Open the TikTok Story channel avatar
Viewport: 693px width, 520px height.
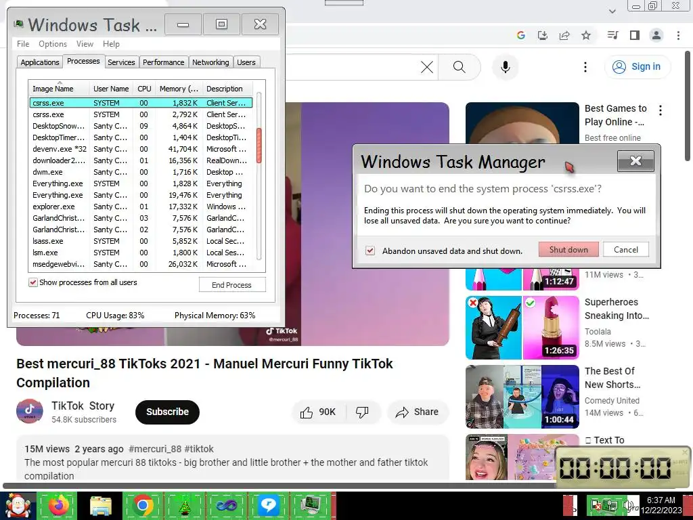[x=30, y=411]
